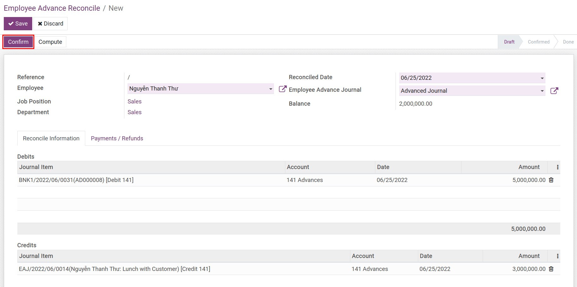The width and height of the screenshot is (577, 287).
Task: Expand Employee Advance Journal dropdown
Action: pos(542,91)
